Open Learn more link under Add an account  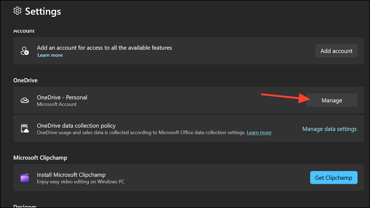tap(50, 55)
